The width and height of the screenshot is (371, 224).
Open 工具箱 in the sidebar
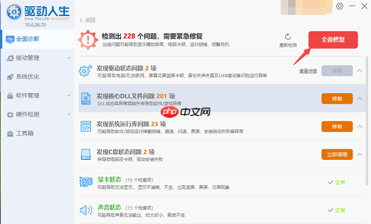coord(37,133)
